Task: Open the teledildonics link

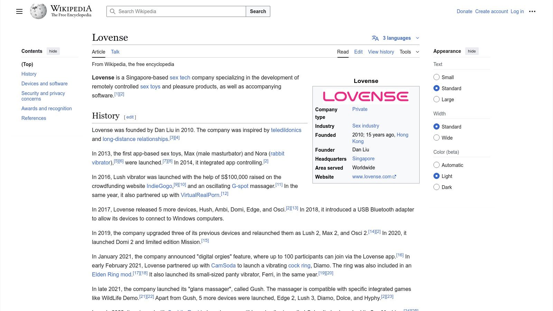Action: [286, 130]
